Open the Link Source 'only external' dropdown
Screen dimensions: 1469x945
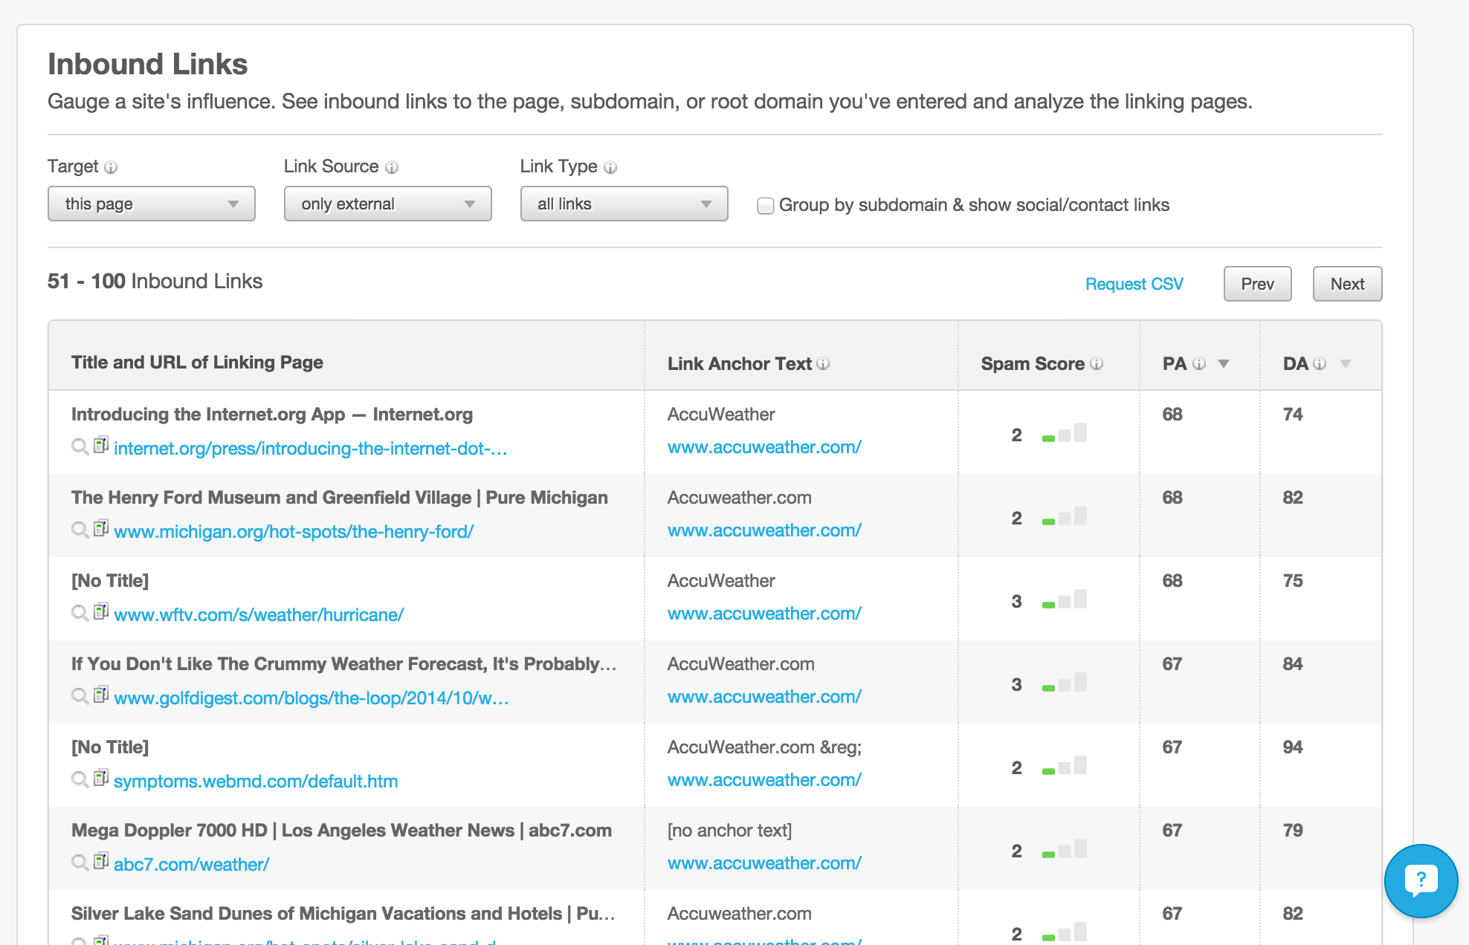coord(387,204)
